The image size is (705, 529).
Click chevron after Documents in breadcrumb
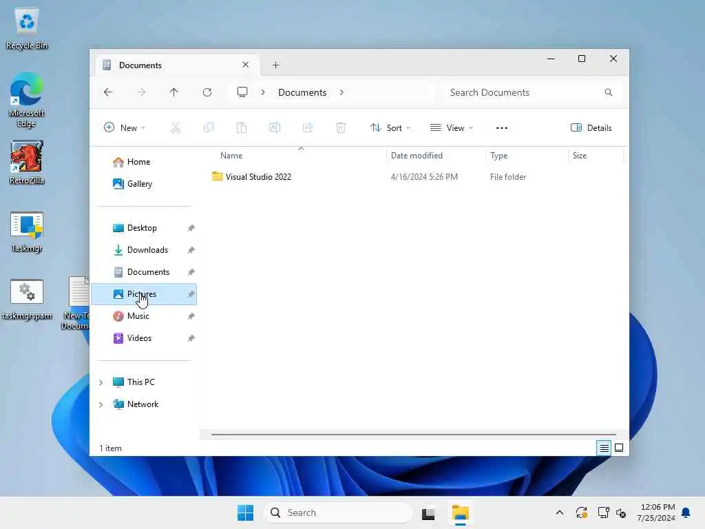(x=341, y=92)
